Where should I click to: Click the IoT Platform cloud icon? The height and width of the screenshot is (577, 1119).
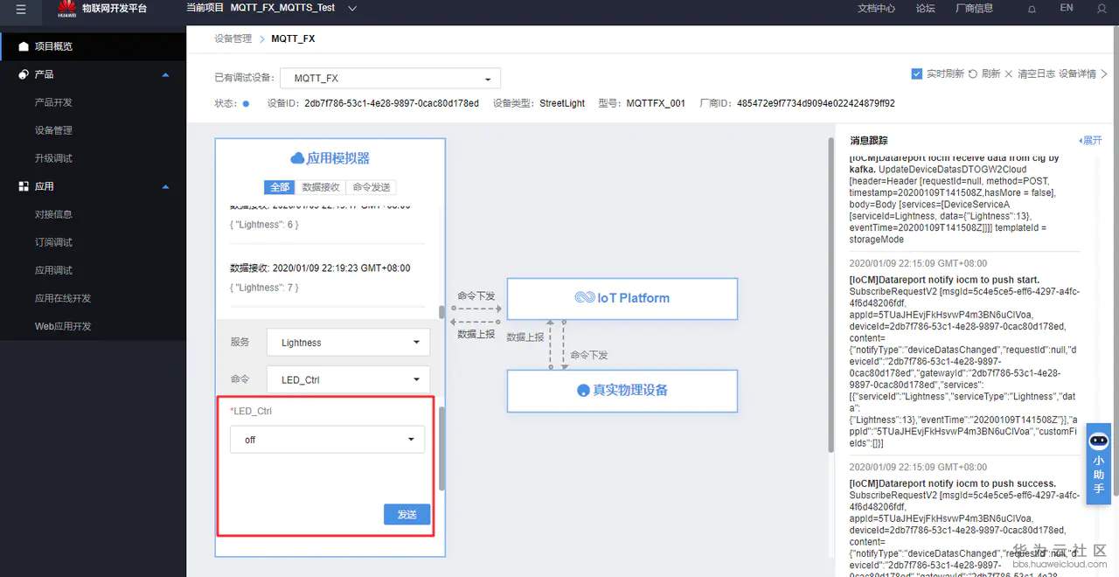(x=585, y=298)
